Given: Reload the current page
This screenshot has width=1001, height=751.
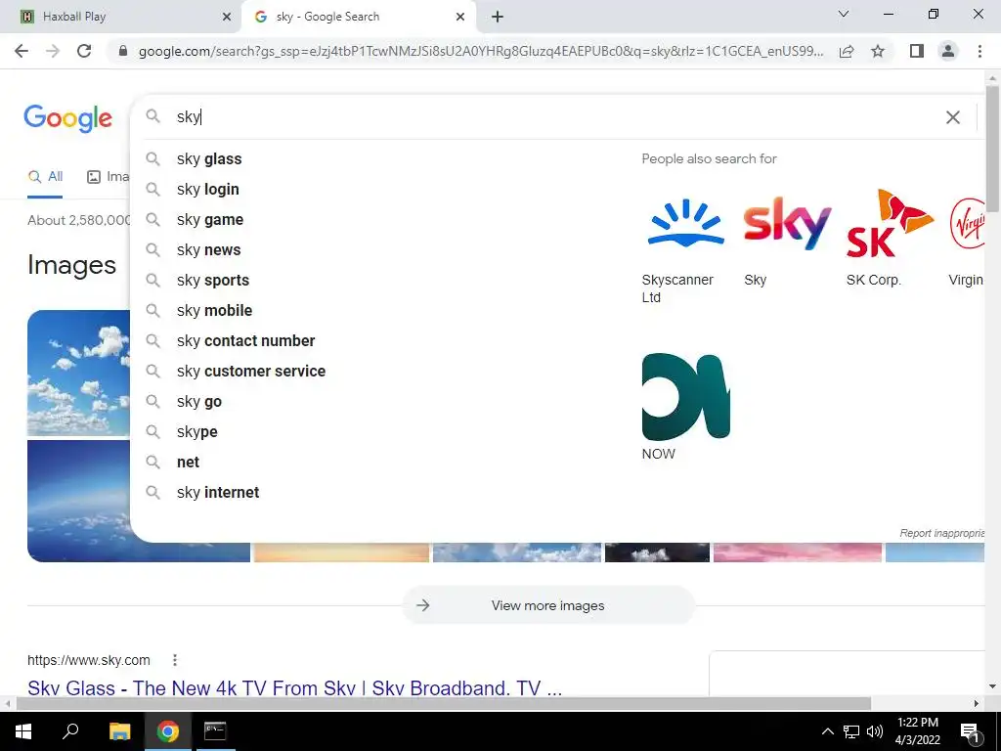Looking at the screenshot, I should pos(84,51).
